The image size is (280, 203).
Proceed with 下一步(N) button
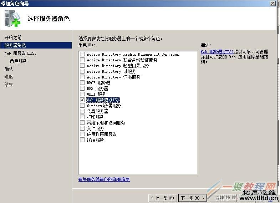(193, 198)
